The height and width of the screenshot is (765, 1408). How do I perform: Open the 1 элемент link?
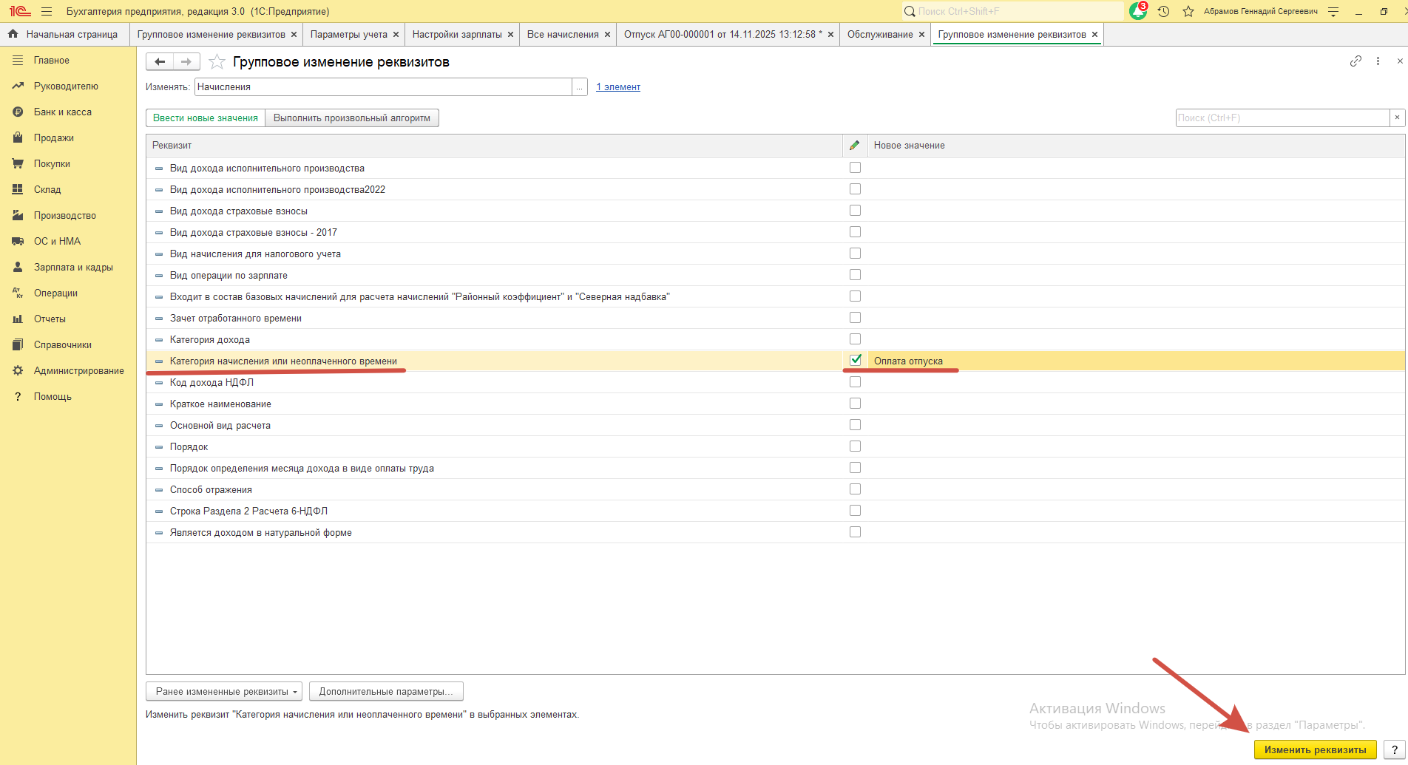pyautogui.click(x=618, y=87)
